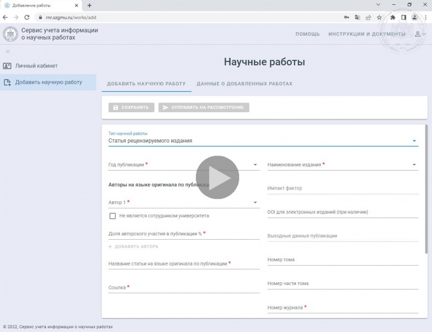Focus Название статьи на языке оригинала field
The image size is (432, 332).
(184, 264)
